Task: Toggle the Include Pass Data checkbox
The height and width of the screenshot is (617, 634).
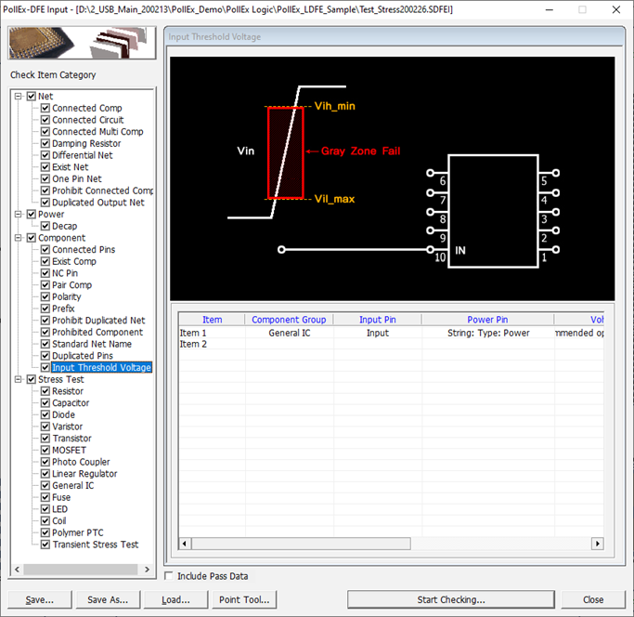Action: 169,576
